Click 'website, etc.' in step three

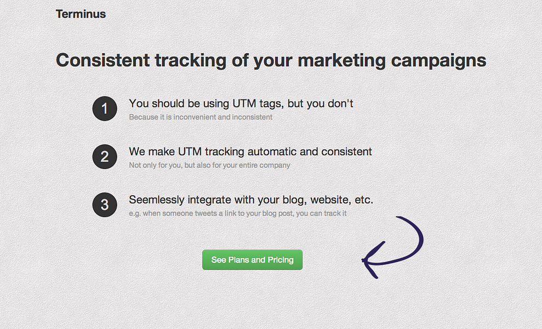(341, 200)
